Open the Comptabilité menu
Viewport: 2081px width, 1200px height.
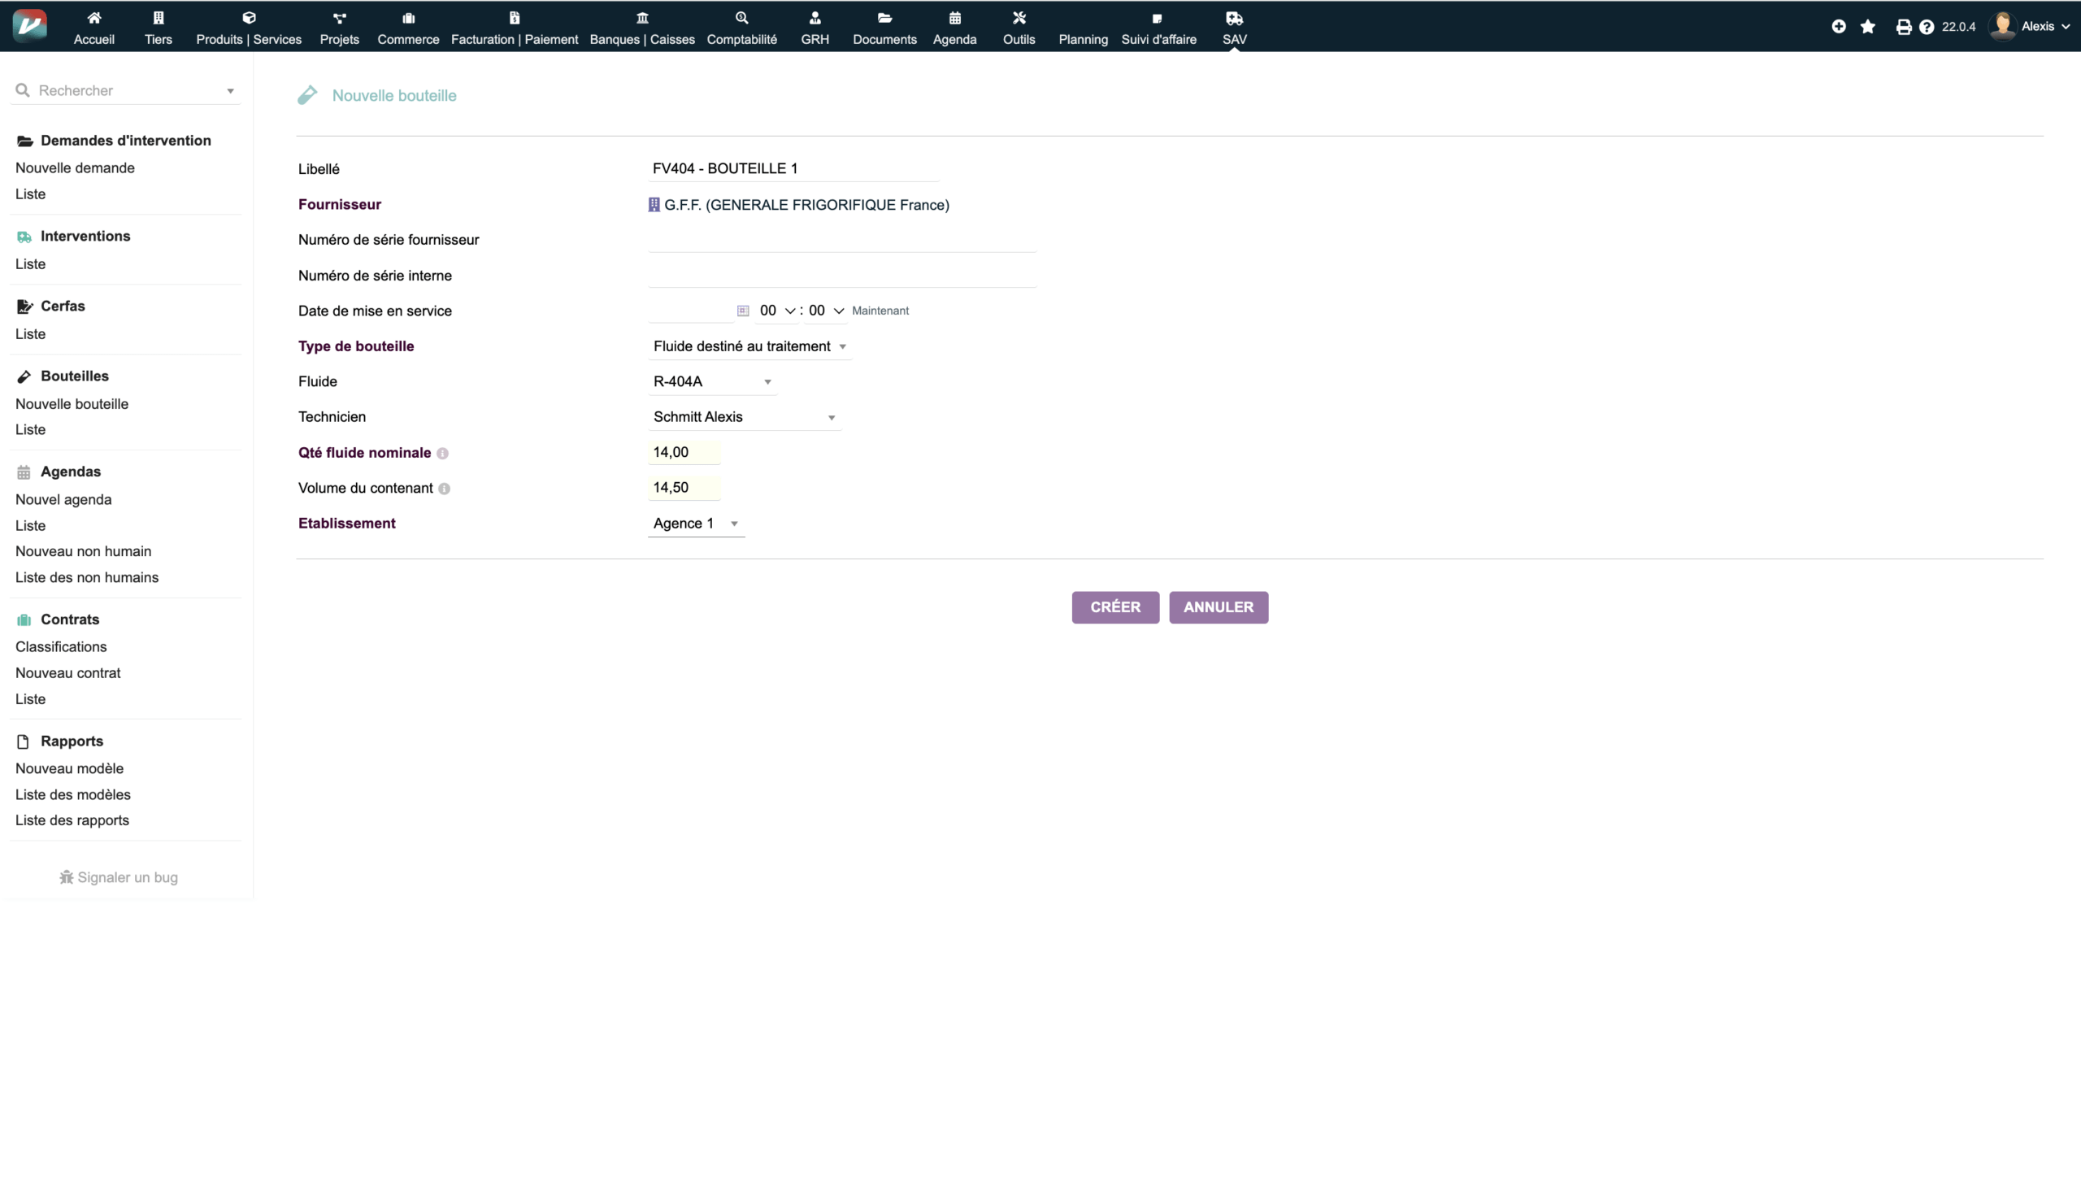tap(741, 27)
